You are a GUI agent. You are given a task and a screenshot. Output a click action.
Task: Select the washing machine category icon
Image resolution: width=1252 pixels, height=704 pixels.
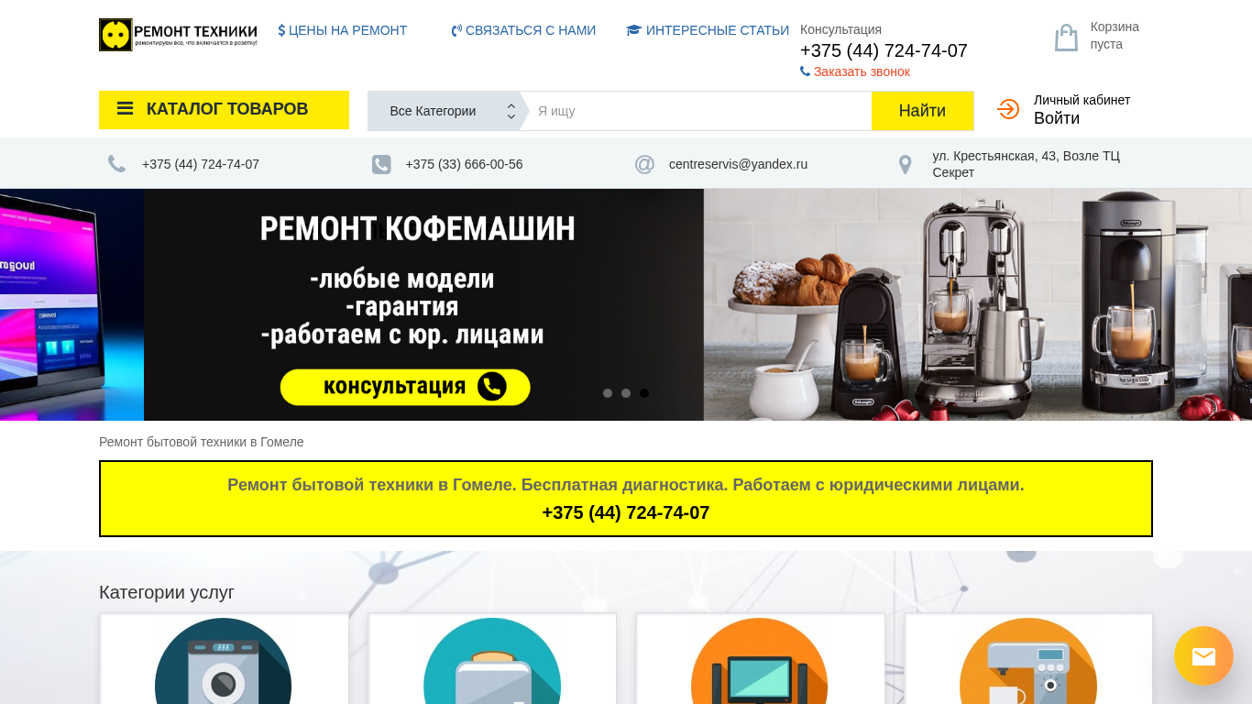point(224,662)
